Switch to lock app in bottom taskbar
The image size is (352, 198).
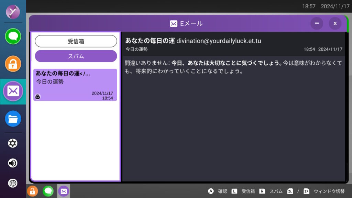coord(33,191)
